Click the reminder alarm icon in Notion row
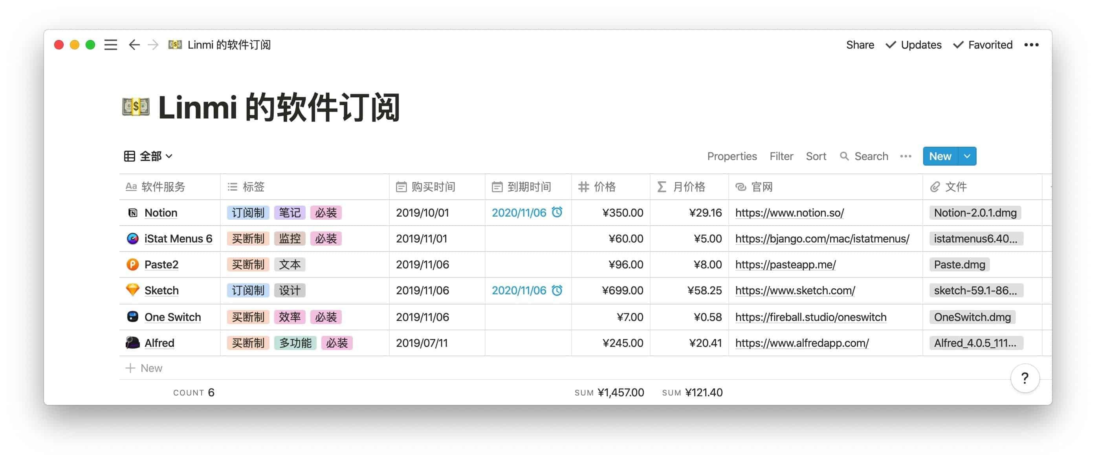This screenshot has height=463, width=1096. (557, 212)
